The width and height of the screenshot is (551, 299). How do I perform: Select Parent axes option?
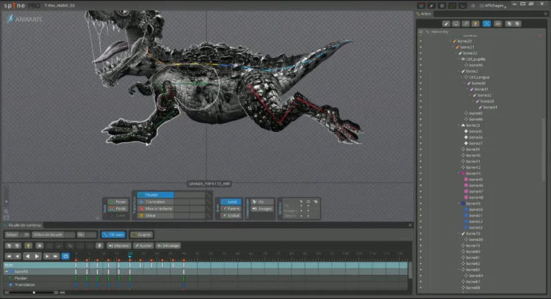pyautogui.click(x=231, y=209)
